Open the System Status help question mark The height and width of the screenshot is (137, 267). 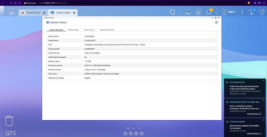pos(216,22)
